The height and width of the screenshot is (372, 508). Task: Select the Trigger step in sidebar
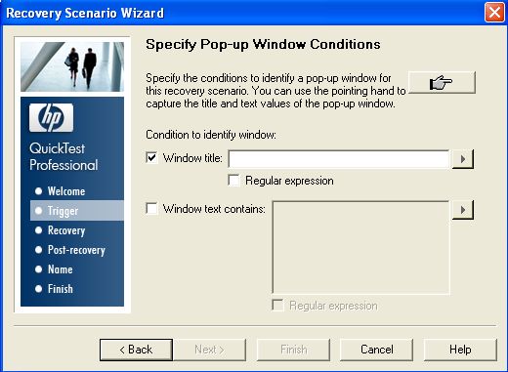point(77,211)
